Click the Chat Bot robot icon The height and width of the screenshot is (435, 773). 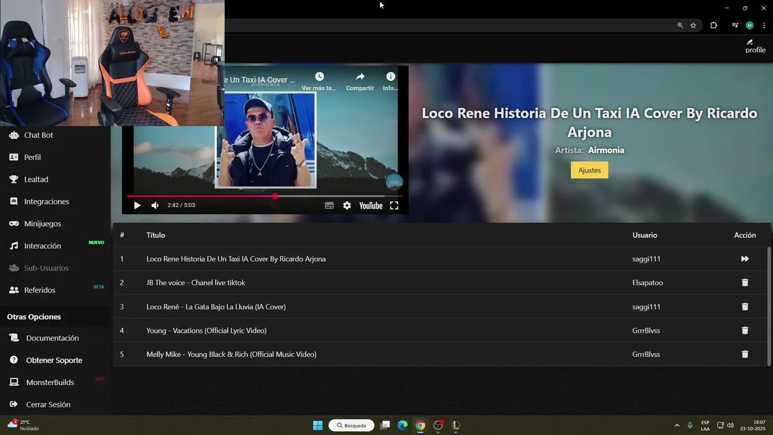pyautogui.click(x=13, y=135)
